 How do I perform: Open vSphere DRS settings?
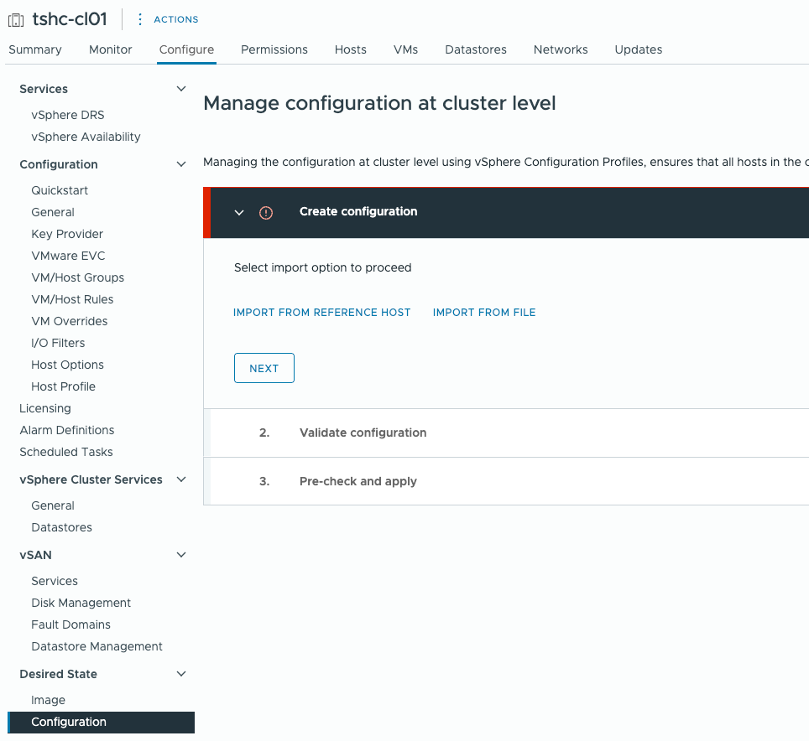(x=68, y=115)
